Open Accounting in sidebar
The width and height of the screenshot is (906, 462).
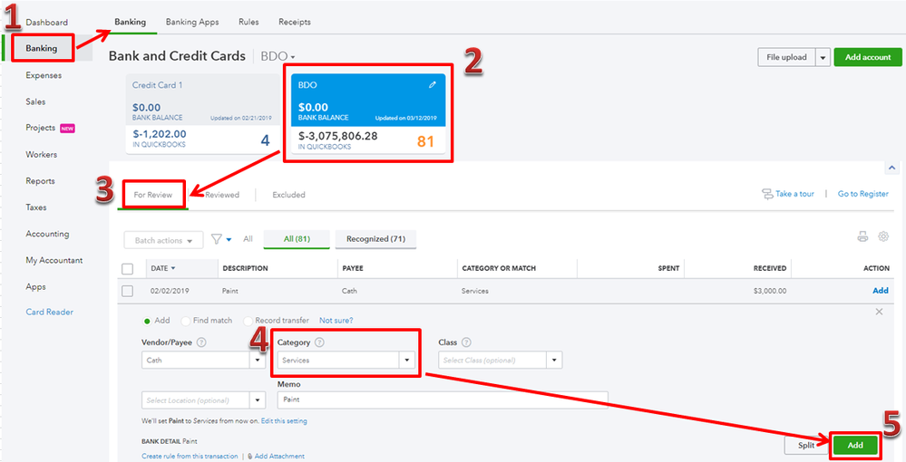[x=47, y=234]
